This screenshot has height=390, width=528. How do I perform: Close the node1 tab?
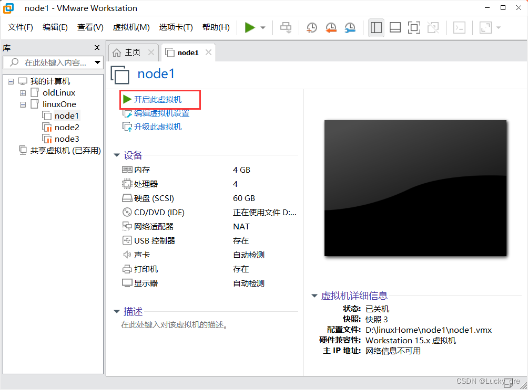point(208,52)
